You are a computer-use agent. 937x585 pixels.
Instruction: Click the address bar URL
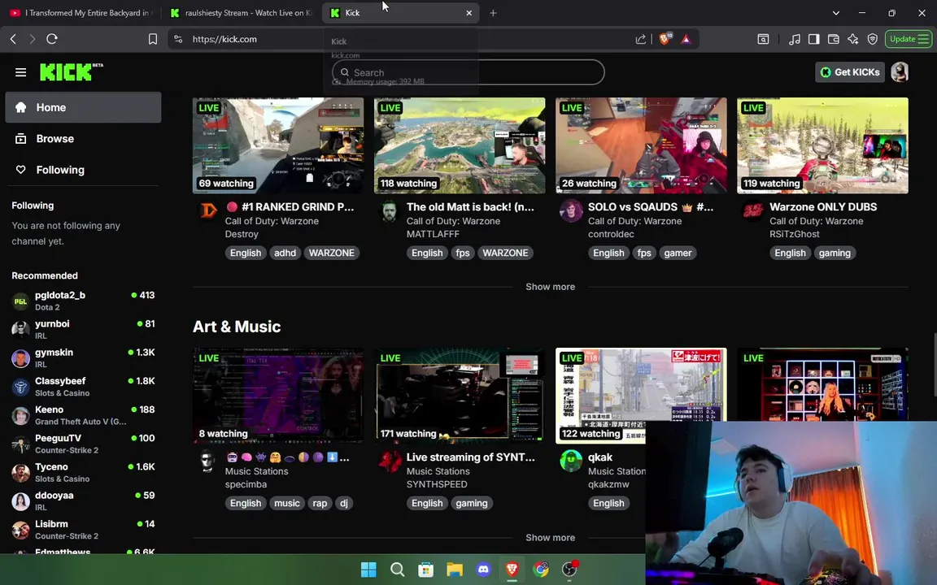pos(224,39)
